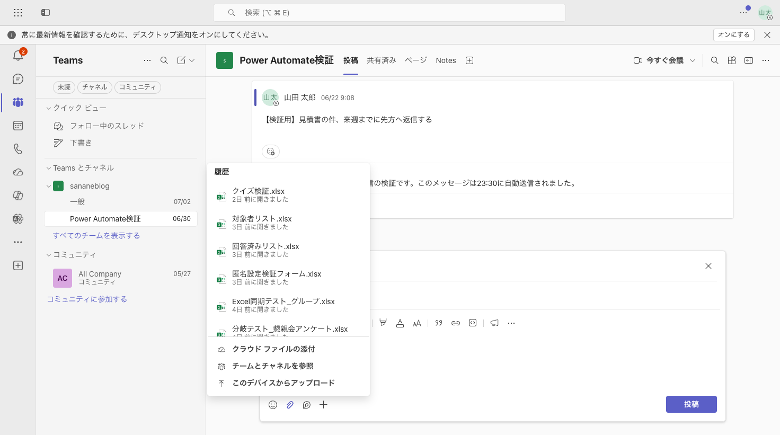Open text highlight color tool

[383, 323]
